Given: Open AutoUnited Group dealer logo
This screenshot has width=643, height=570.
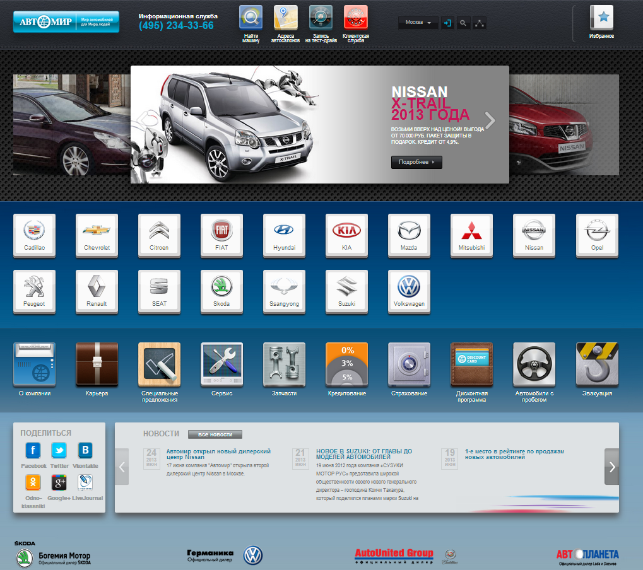Looking at the screenshot, I should pyautogui.click(x=406, y=556).
